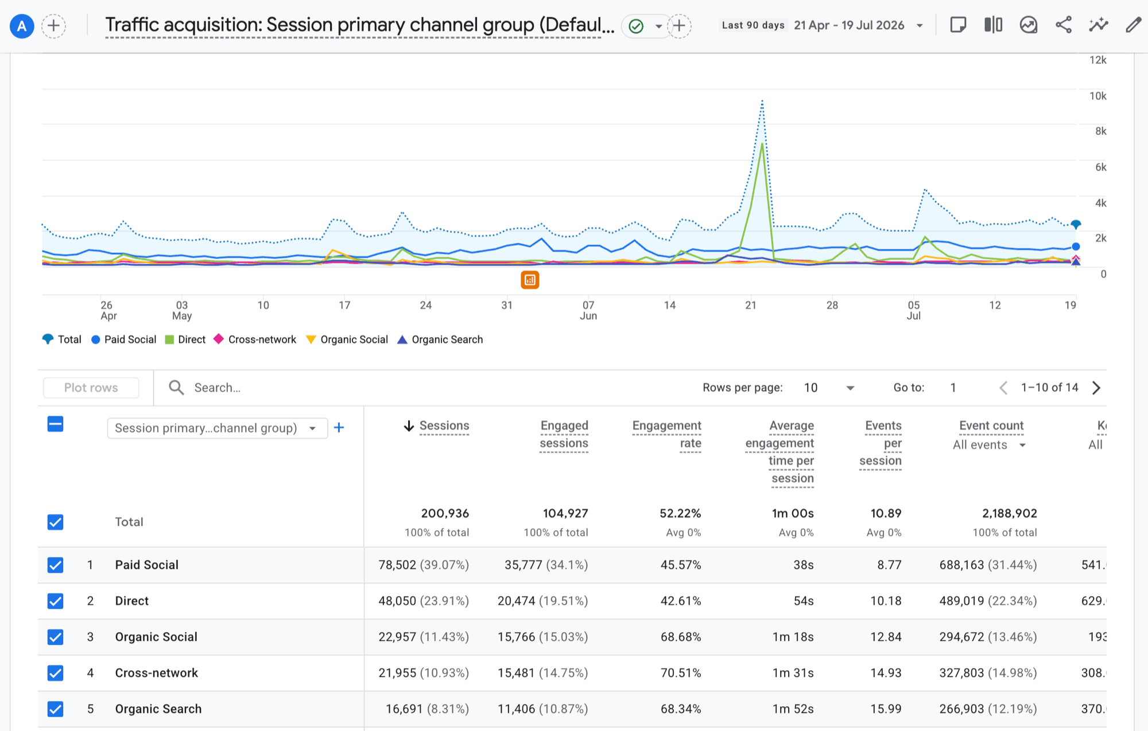The height and width of the screenshot is (731, 1148).
Task: Click the orange annotation marker on the chart
Action: pos(530,280)
